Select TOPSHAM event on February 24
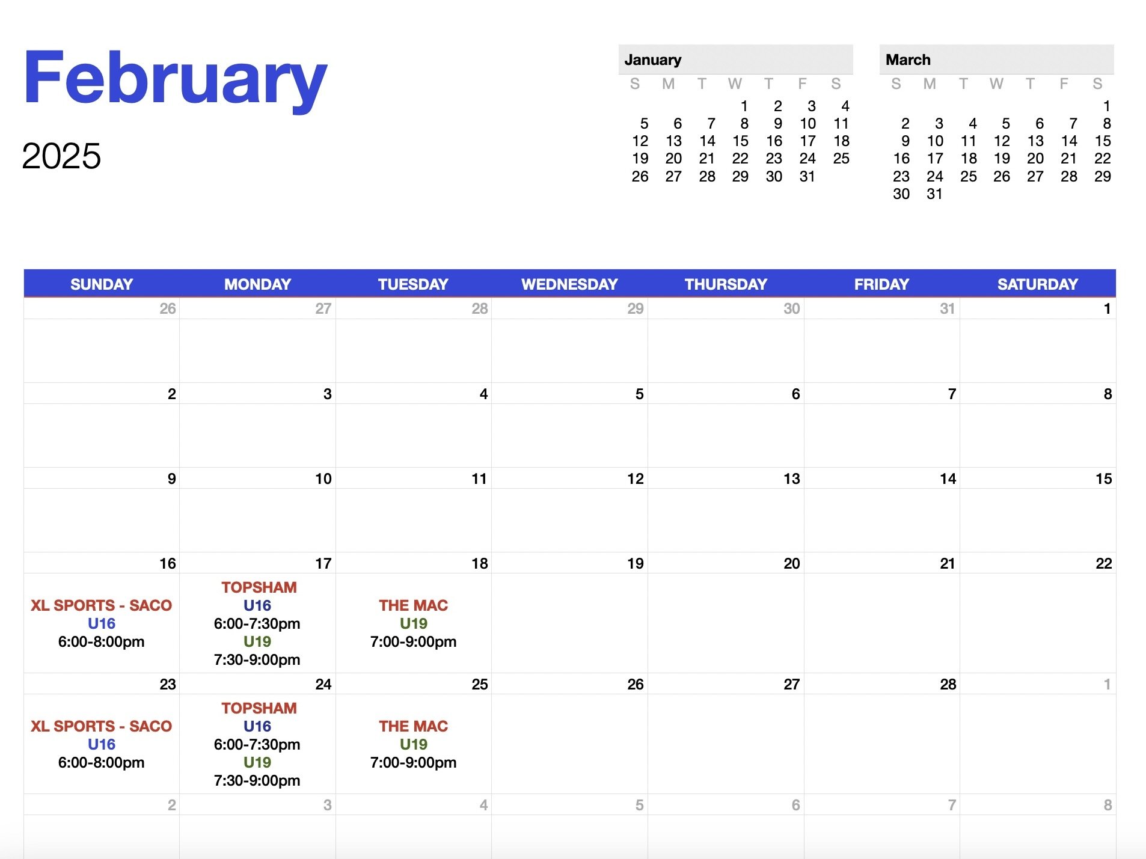This screenshot has height=859, width=1146. (259, 708)
